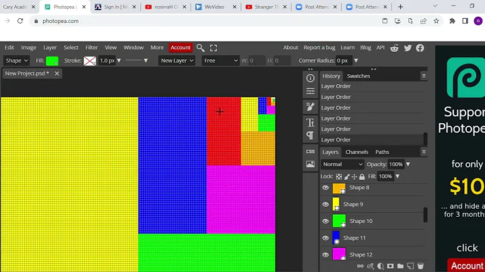Lock image pixels brush icon
The image size is (485, 272).
(x=347, y=176)
